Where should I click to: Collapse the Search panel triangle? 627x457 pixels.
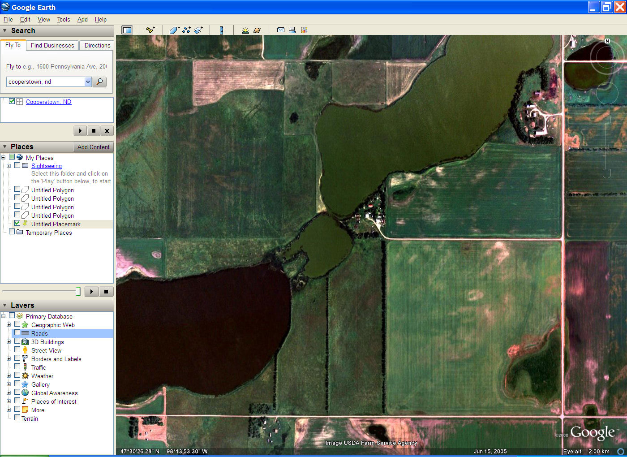(5, 30)
